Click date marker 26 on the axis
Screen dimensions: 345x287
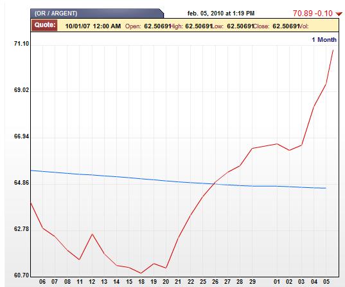[x=215, y=282]
